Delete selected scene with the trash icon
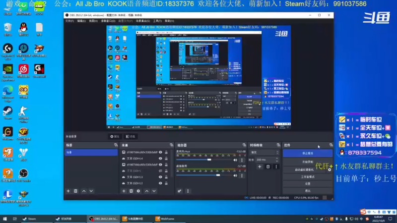 75,191
